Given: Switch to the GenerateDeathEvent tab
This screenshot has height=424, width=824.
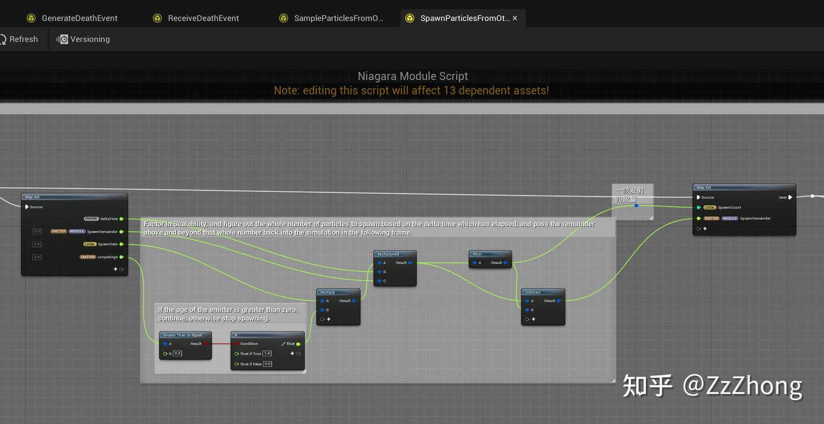Looking at the screenshot, I should coord(72,18).
